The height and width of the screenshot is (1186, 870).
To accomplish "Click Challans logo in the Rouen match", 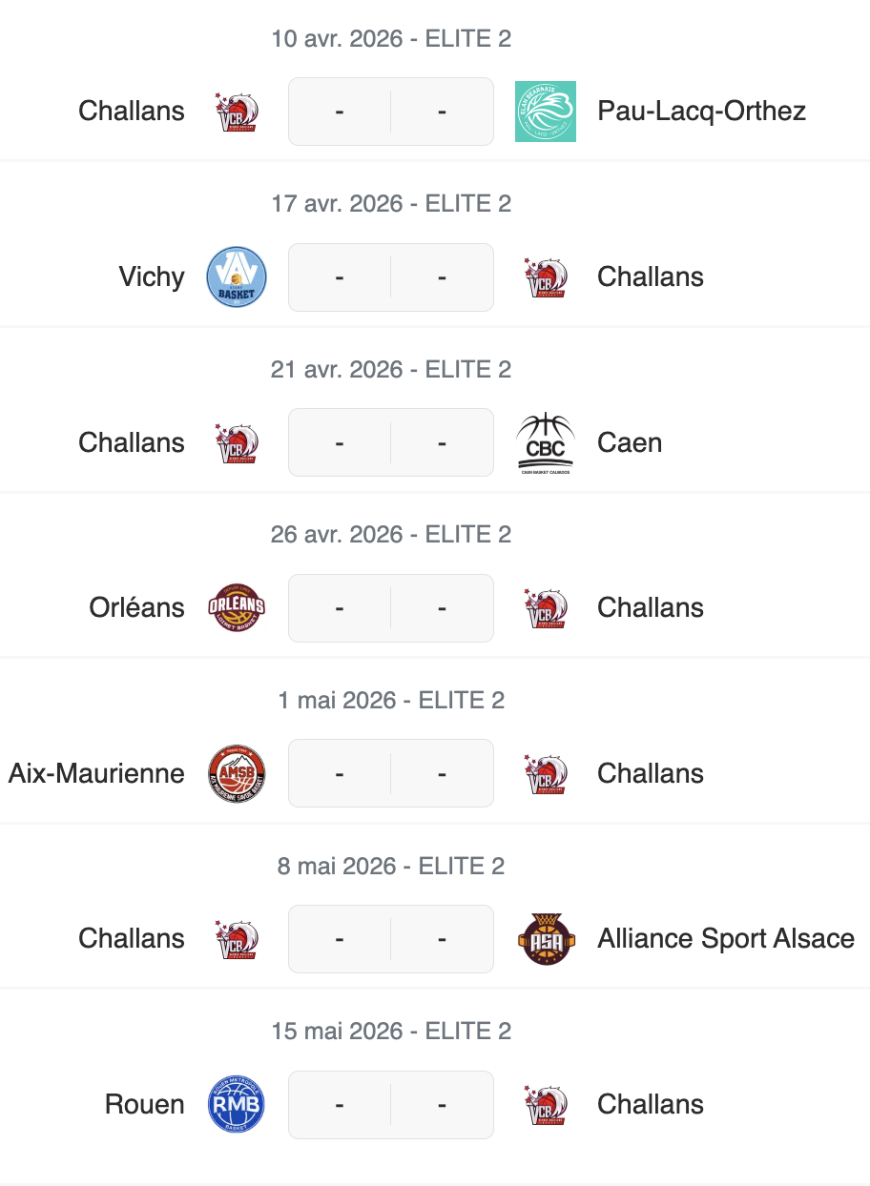I will pyautogui.click(x=546, y=1105).
